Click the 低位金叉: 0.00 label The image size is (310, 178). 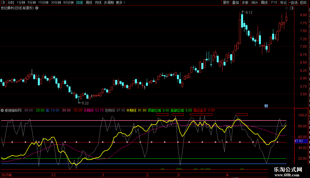204,111
